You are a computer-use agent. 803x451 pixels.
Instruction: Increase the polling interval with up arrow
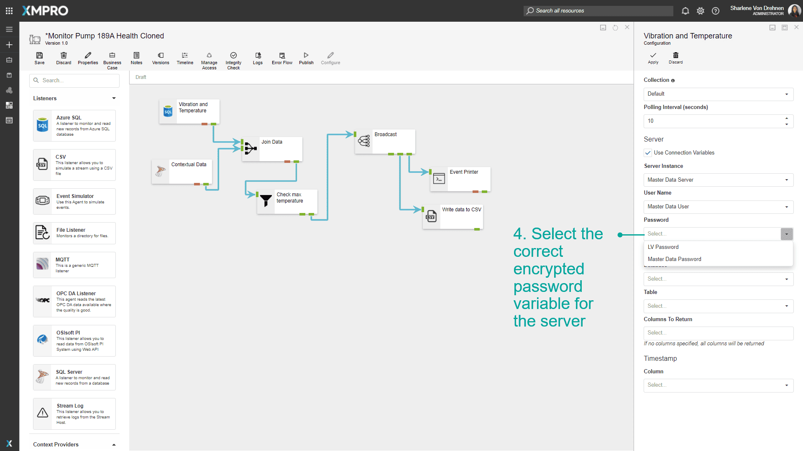[x=787, y=118]
